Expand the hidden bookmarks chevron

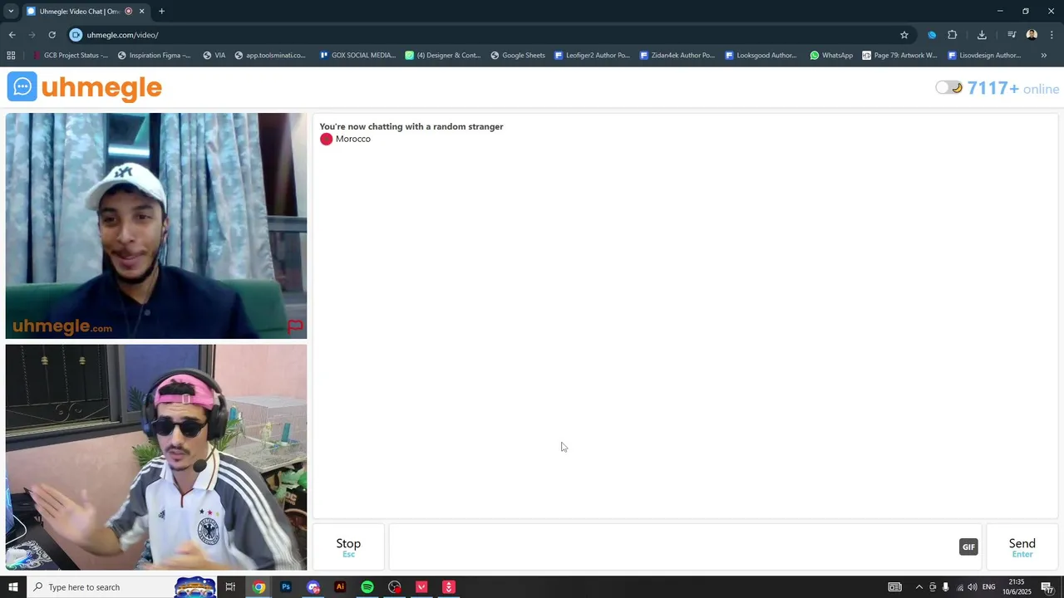[1043, 56]
